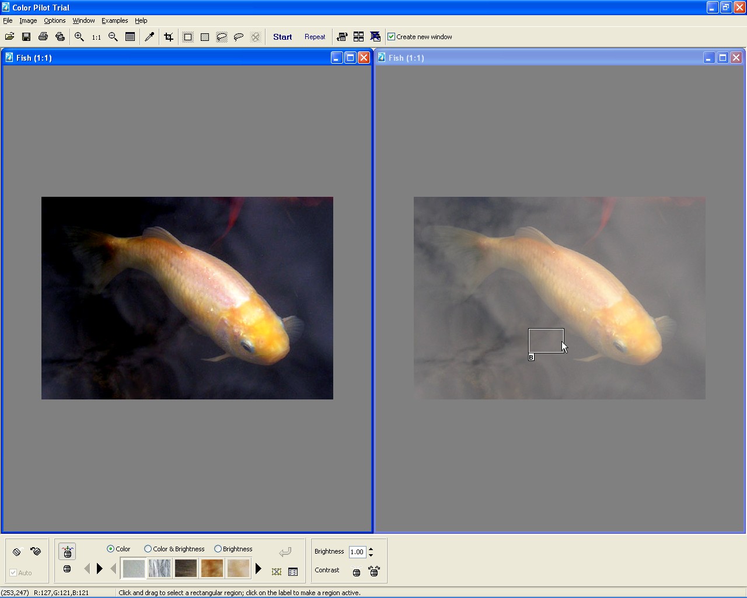
Task: Tile windows using the grid icon
Action: tap(359, 37)
